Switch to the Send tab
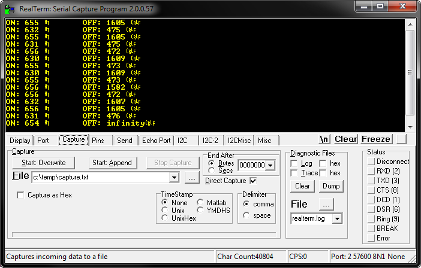The height and width of the screenshot is (268, 421). pyautogui.click(x=125, y=141)
